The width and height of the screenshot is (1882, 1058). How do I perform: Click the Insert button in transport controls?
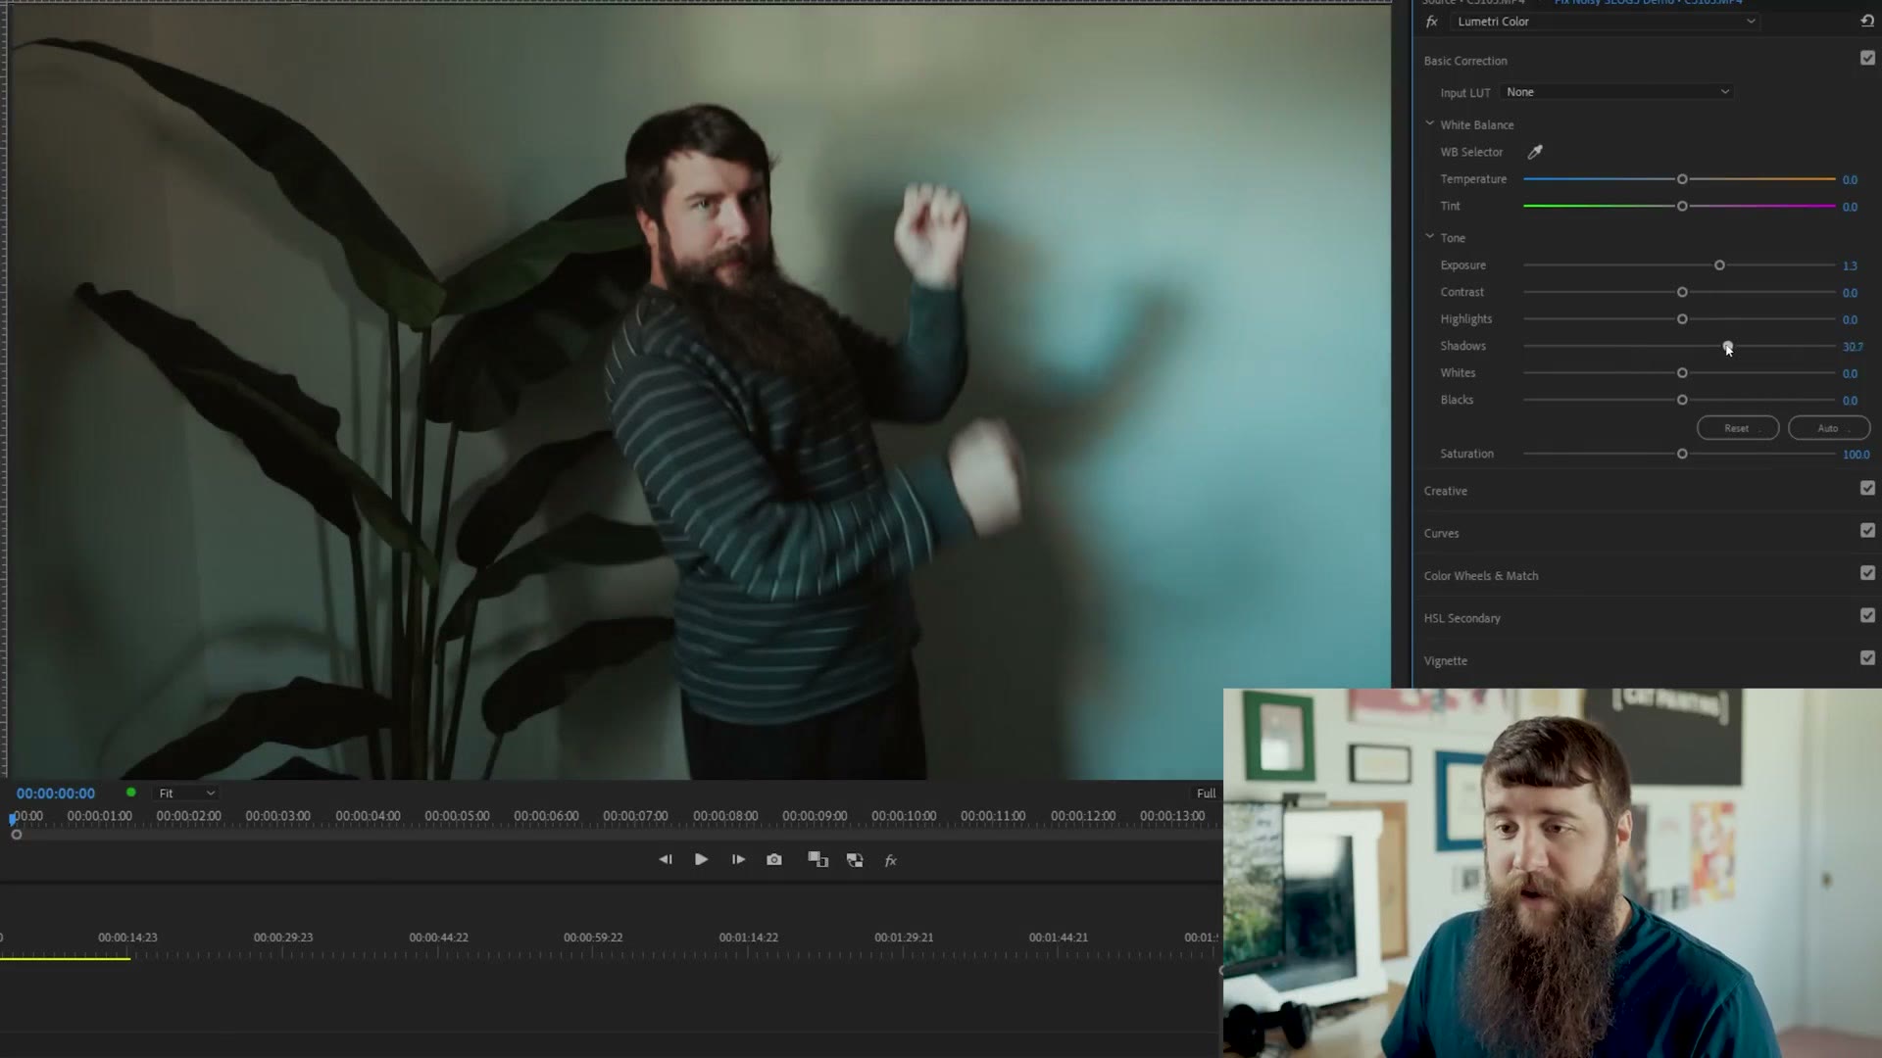click(x=817, y=859)
